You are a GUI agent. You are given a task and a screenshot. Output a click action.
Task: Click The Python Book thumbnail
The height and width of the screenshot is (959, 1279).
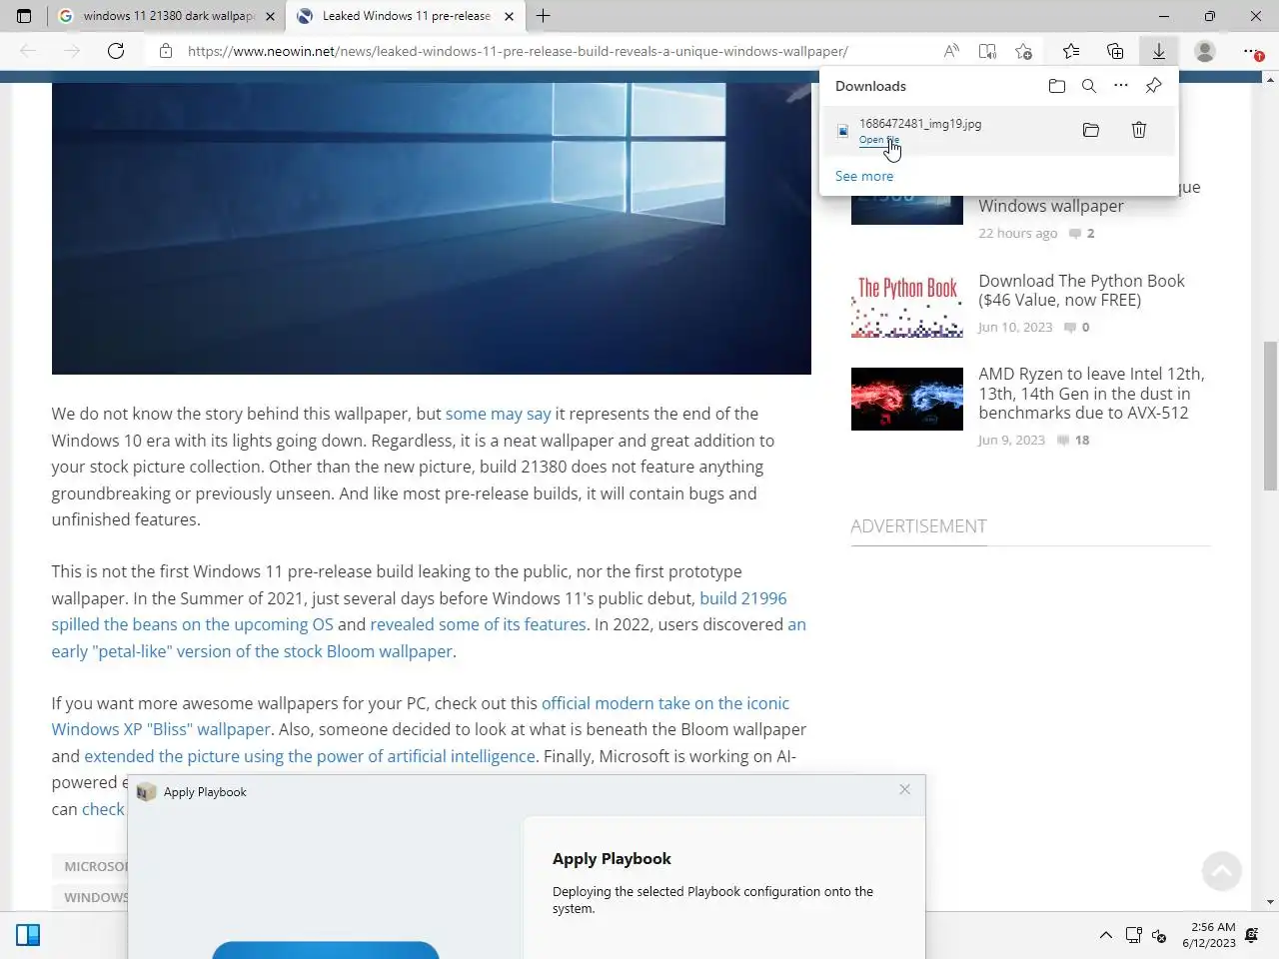point(907,306)
